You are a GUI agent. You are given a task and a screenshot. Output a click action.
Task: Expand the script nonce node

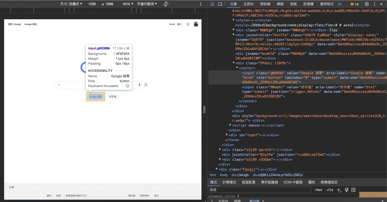tap(230, 125)
